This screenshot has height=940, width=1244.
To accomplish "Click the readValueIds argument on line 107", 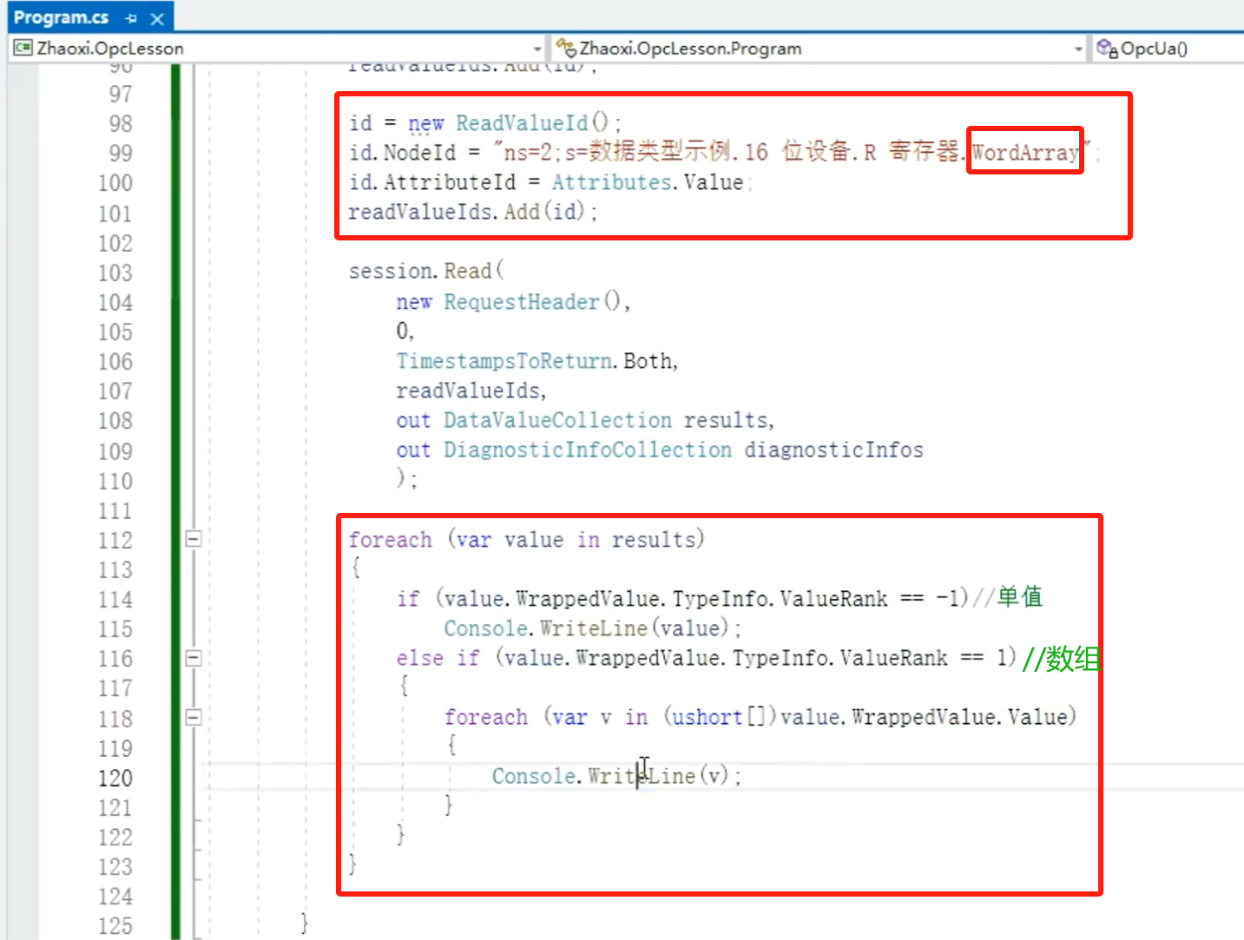I will (x=468, y=391).
